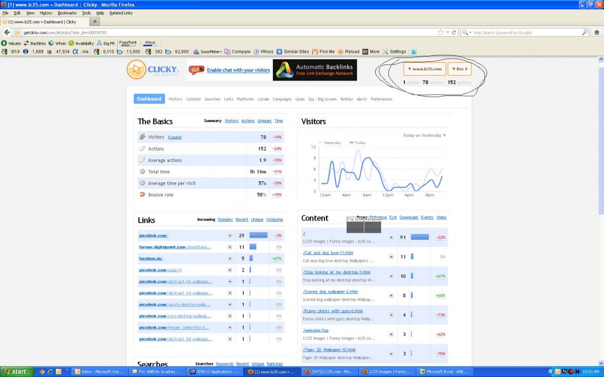The height and width of the screenshot is (377, 604).
Task: Switch to the Content tab
Action: coord(193,99)
